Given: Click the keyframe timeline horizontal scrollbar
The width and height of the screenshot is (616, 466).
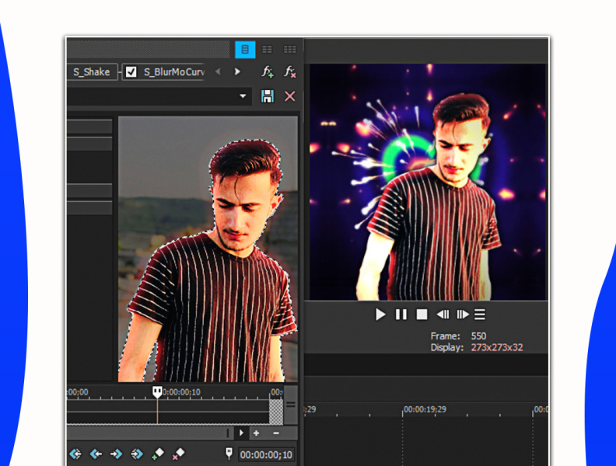Looking at the screenshot, I should click(149, 433).
